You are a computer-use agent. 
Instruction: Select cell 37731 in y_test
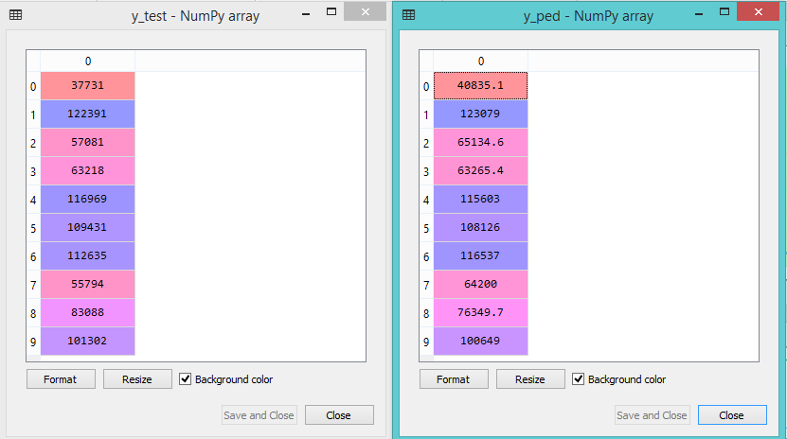(x=88, y=86)
